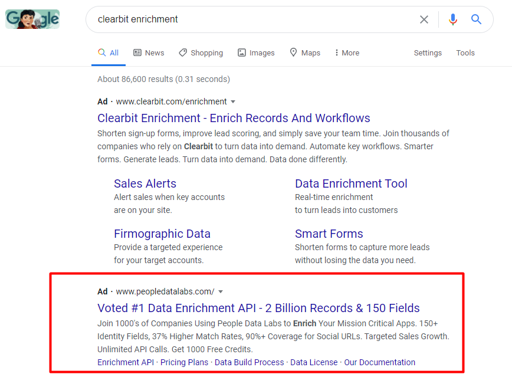This screenshot has width=512, height=377.
Task: Click the About 86,600 results text
Action: point(163,79)
